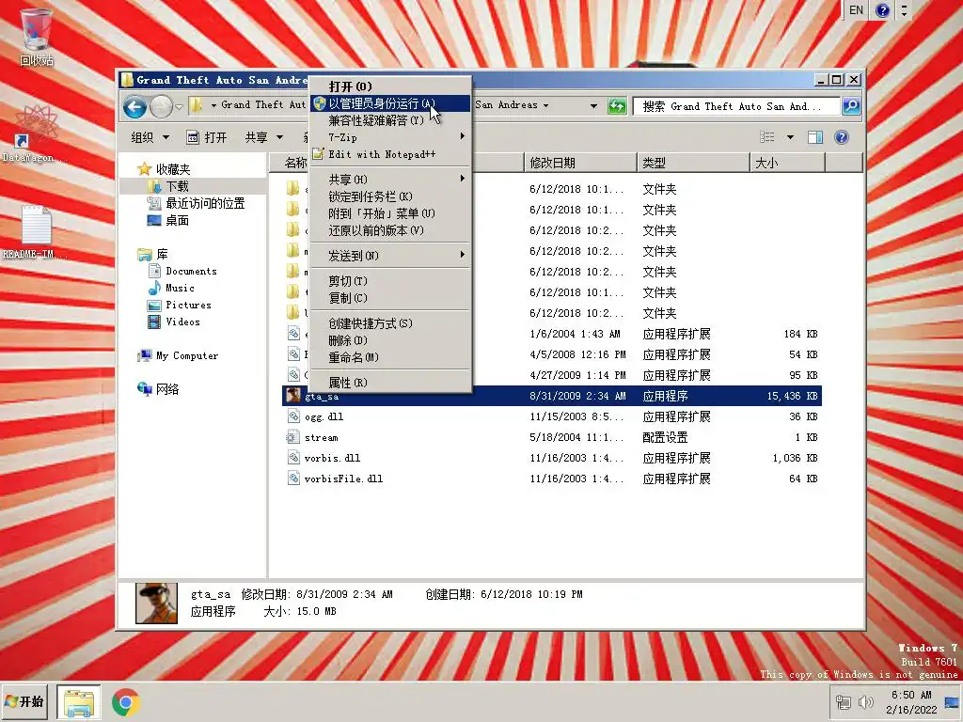Screen dimensions: 963x722
Task: Toggle the preview pane icon
Action: click(x=815, y=137)
